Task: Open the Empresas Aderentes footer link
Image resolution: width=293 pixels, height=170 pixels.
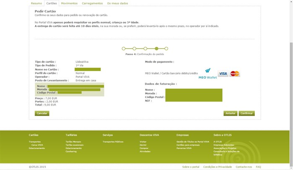Action: [x=224, y=145]
